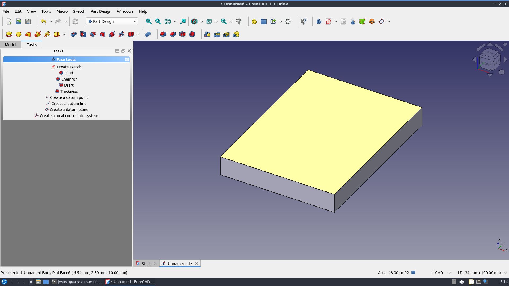The height and width of the screenshot is (286, 509).
Task: Click Create a datum plane
Action: tap(67, 110)
